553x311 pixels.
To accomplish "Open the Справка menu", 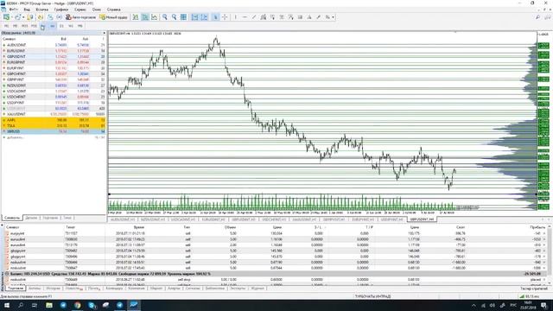I will [113, 10].
